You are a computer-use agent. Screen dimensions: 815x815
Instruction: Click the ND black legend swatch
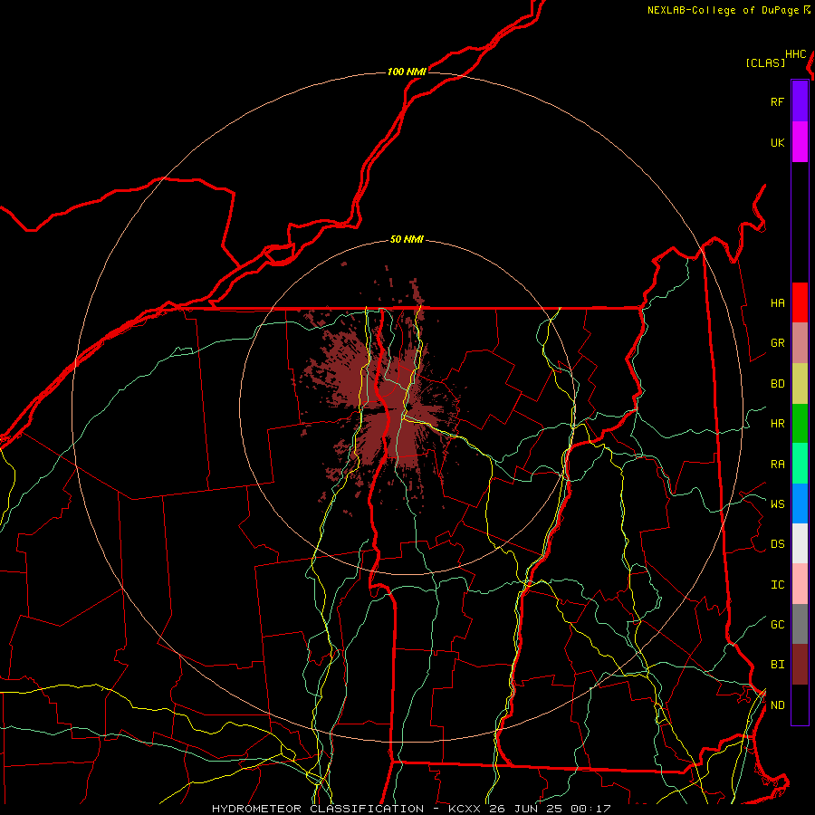(x=800, y=705)
